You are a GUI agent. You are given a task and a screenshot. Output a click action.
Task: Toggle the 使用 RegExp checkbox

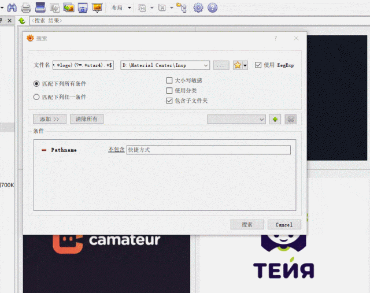[x=258, y=65]
